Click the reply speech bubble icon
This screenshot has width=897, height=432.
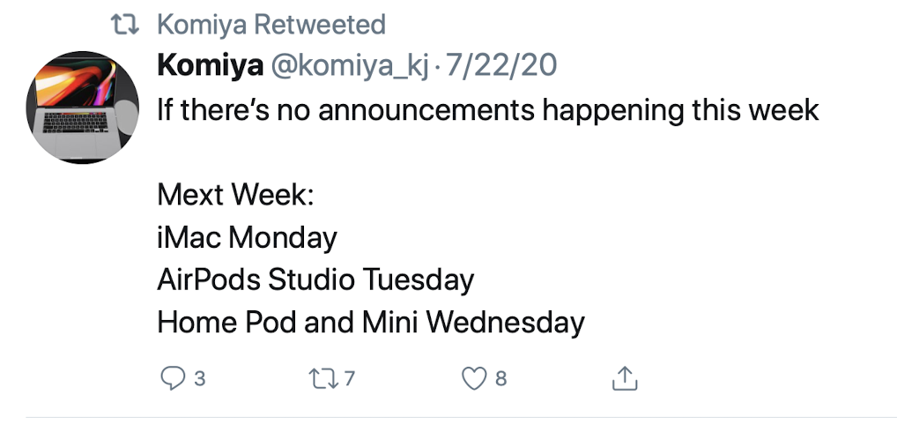point(170,379)
